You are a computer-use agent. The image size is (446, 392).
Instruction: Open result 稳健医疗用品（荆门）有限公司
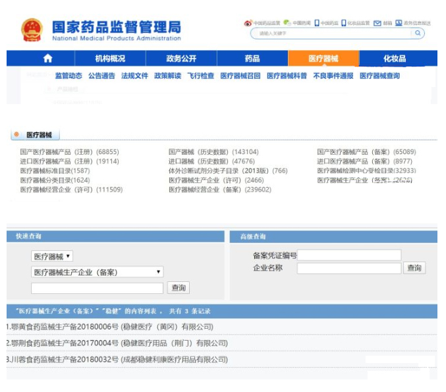point(117,343)
